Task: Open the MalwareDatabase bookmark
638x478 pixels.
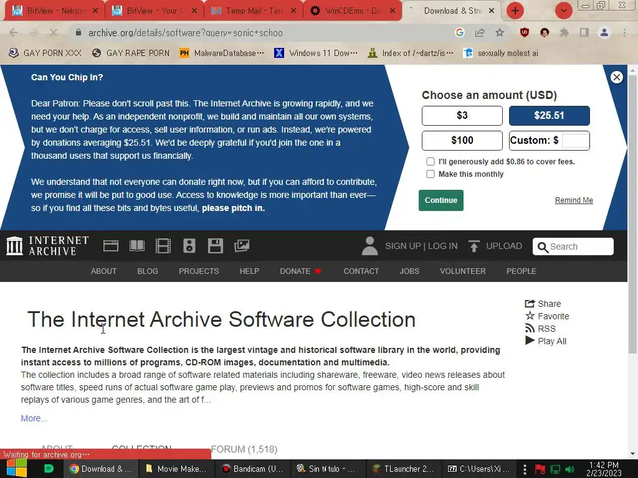Action: click(222, 54)
